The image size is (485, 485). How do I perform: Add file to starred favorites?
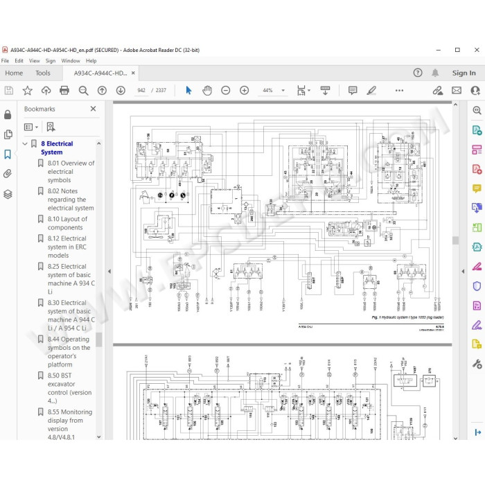pos(28,90)
